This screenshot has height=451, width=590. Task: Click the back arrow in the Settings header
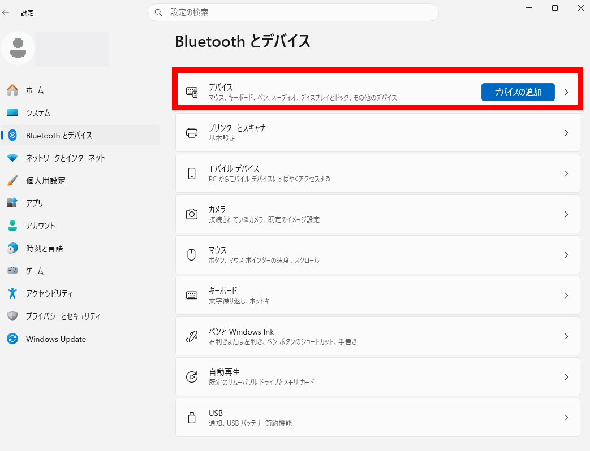(6, 12)
